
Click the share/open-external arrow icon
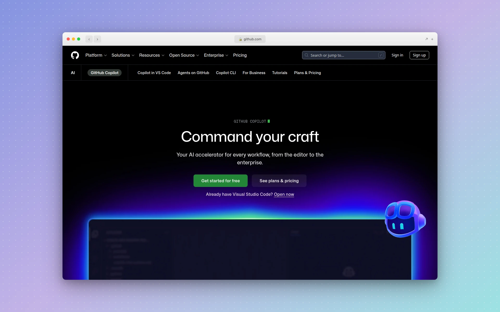click(426, 39)
